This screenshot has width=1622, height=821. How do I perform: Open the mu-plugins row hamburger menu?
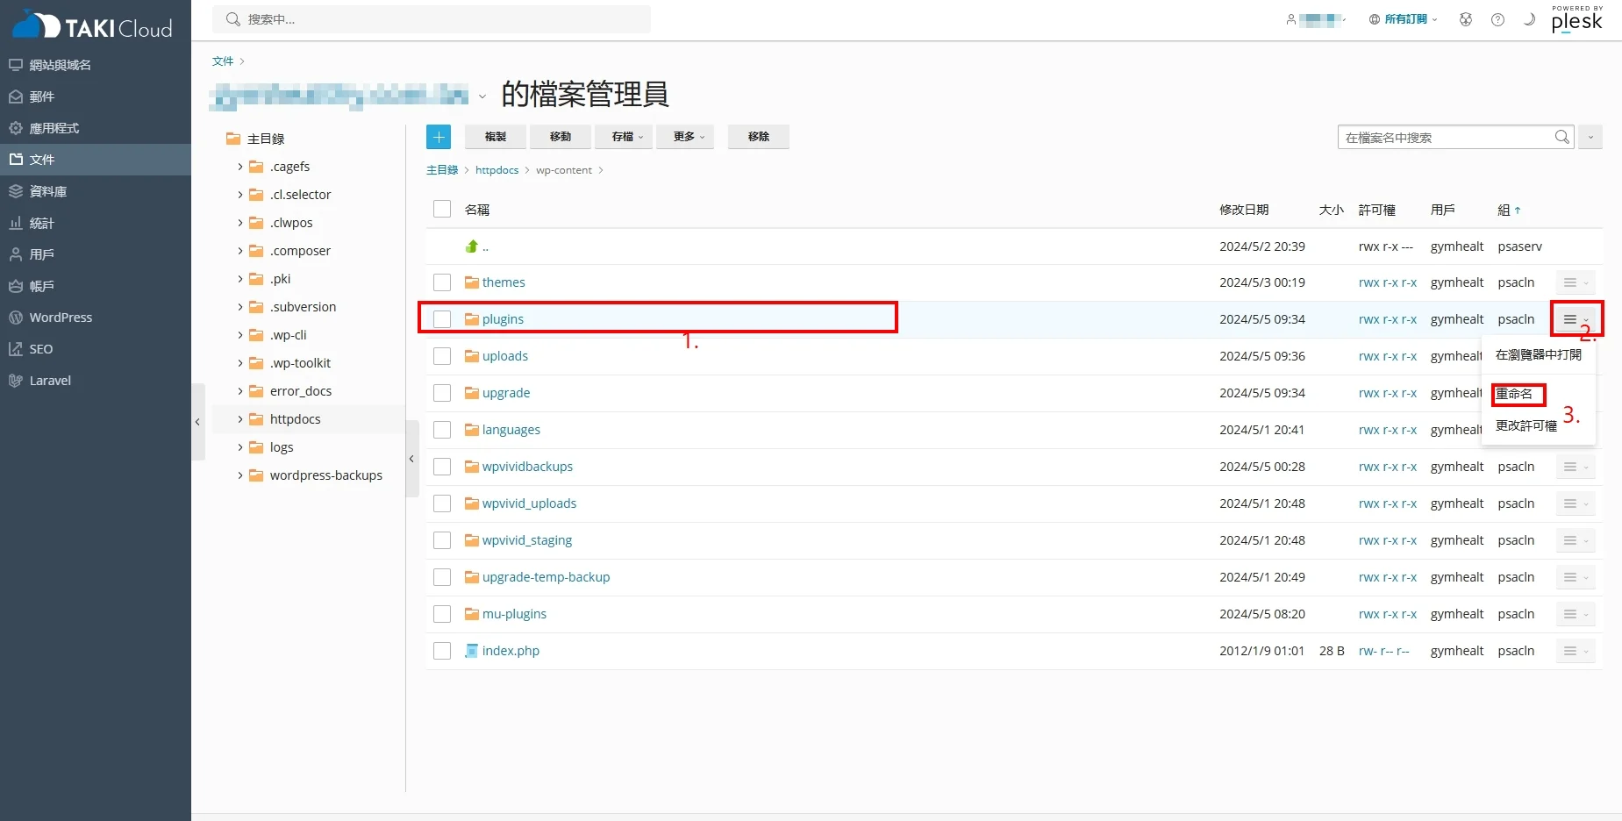(x=1576, y=614)
